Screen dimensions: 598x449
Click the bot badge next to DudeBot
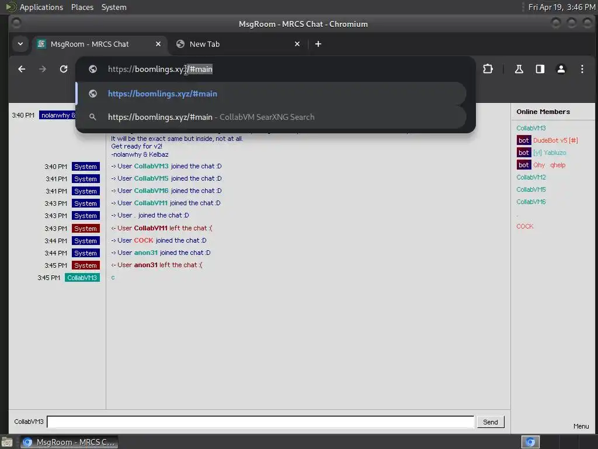524,140
